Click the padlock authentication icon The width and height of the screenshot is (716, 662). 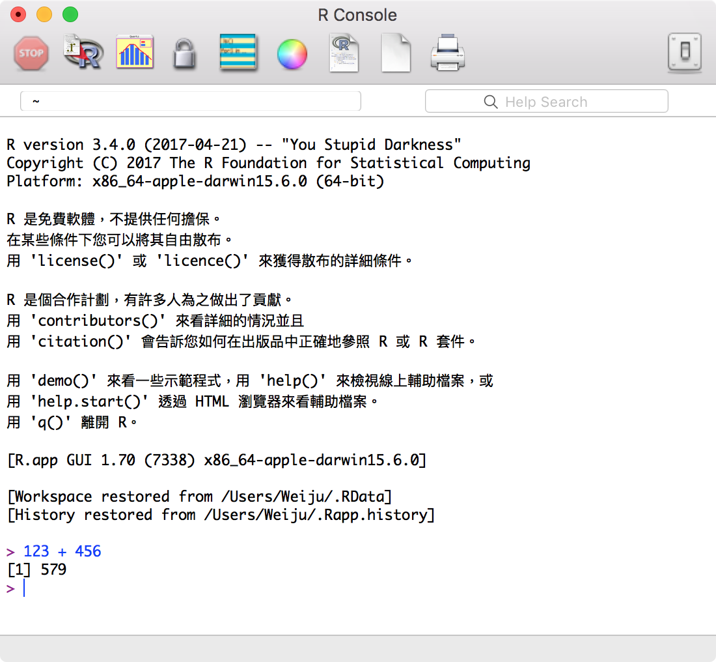click(x=184, y=53)
